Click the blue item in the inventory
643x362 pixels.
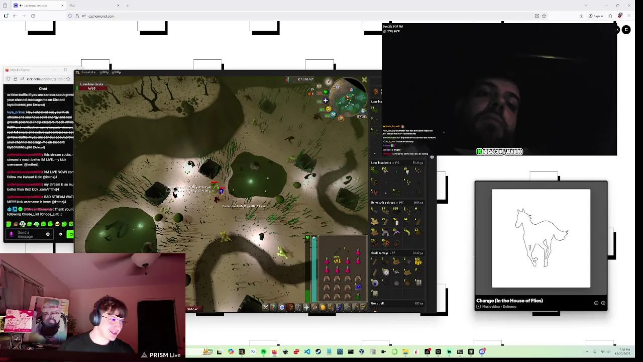click(358, 287)
